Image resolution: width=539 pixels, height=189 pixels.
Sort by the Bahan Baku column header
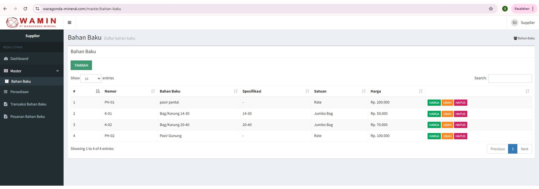point(199,91)
